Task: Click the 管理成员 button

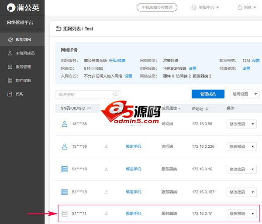Action: click(x=208, y=94)
